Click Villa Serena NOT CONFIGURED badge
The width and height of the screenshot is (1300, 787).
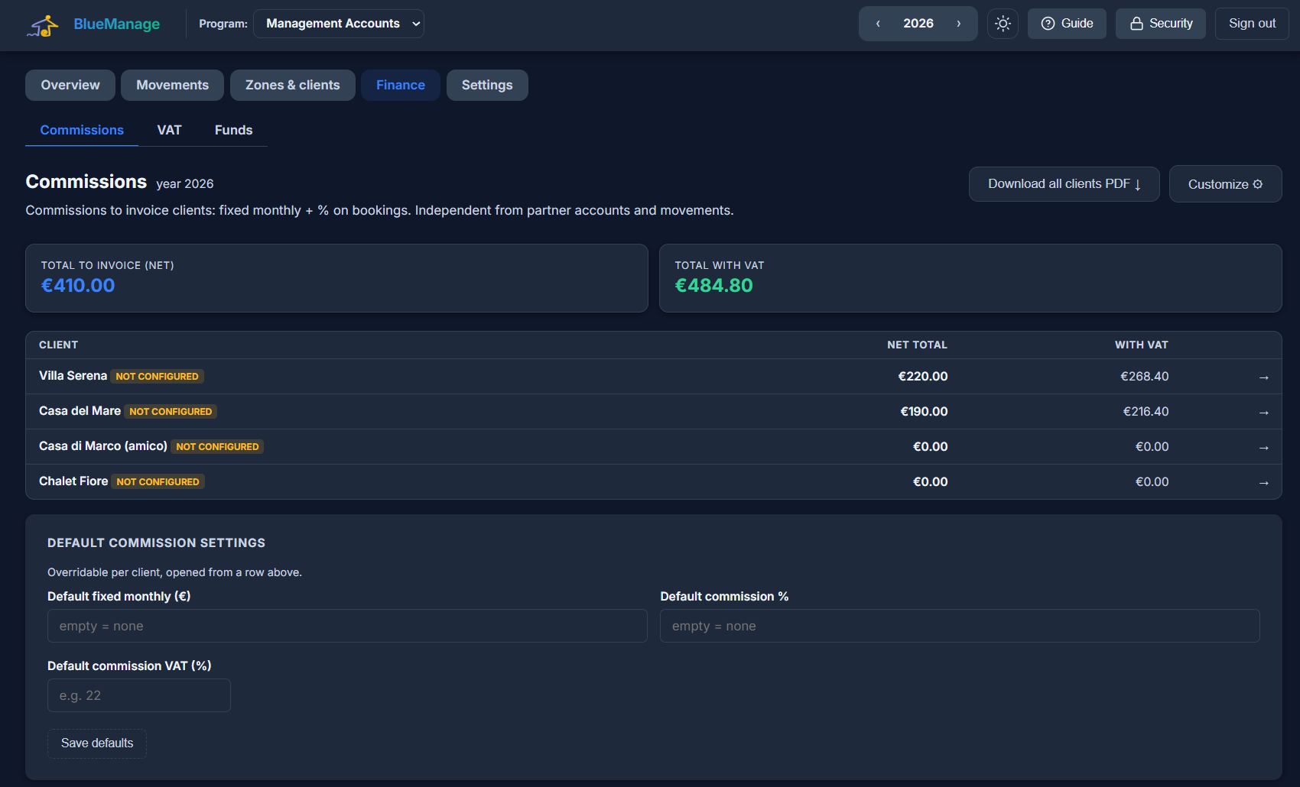(157, 377)
